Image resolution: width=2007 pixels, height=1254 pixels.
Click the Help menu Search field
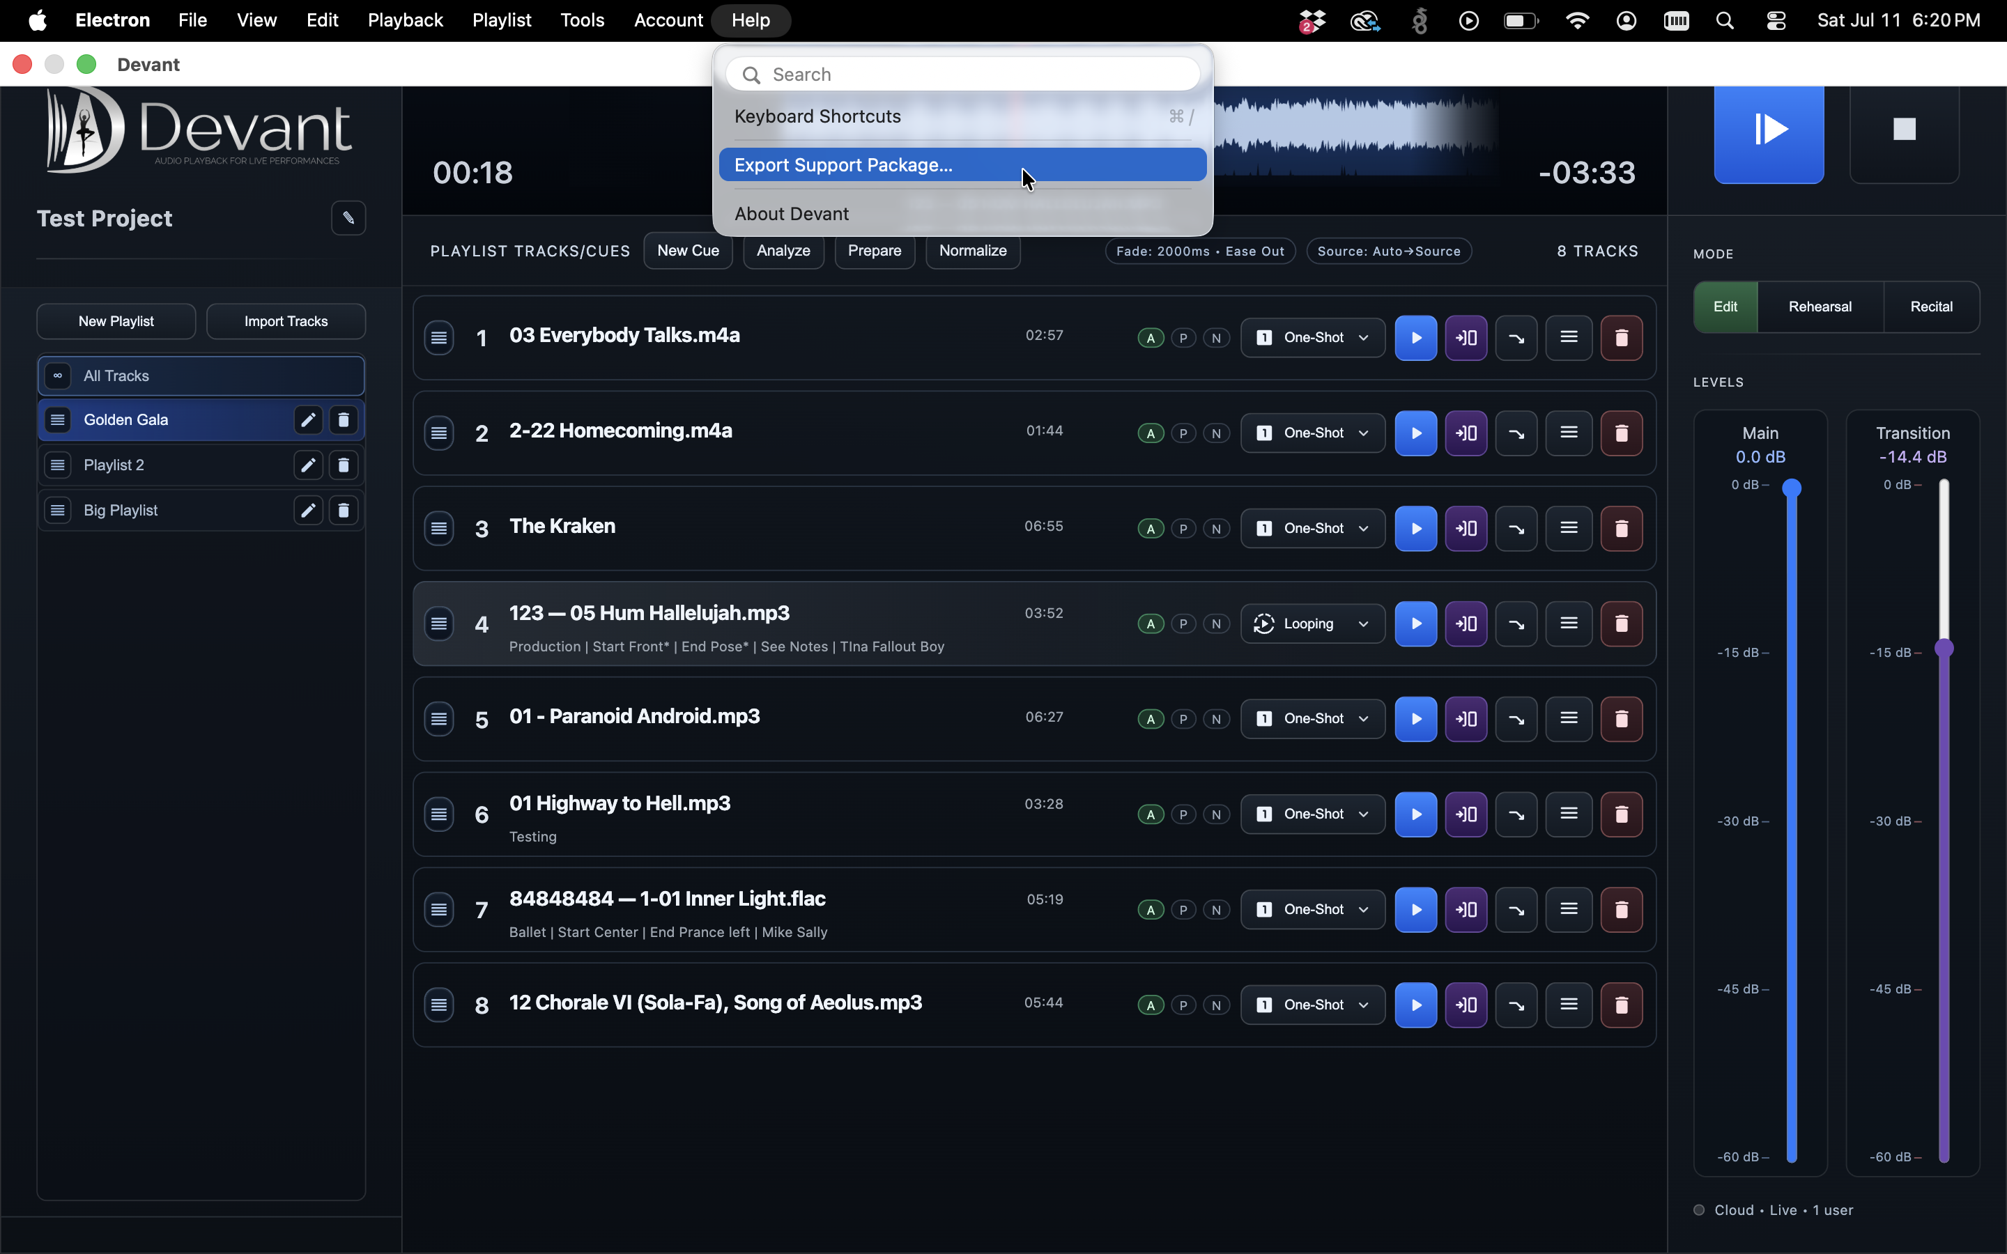[962, 75]
